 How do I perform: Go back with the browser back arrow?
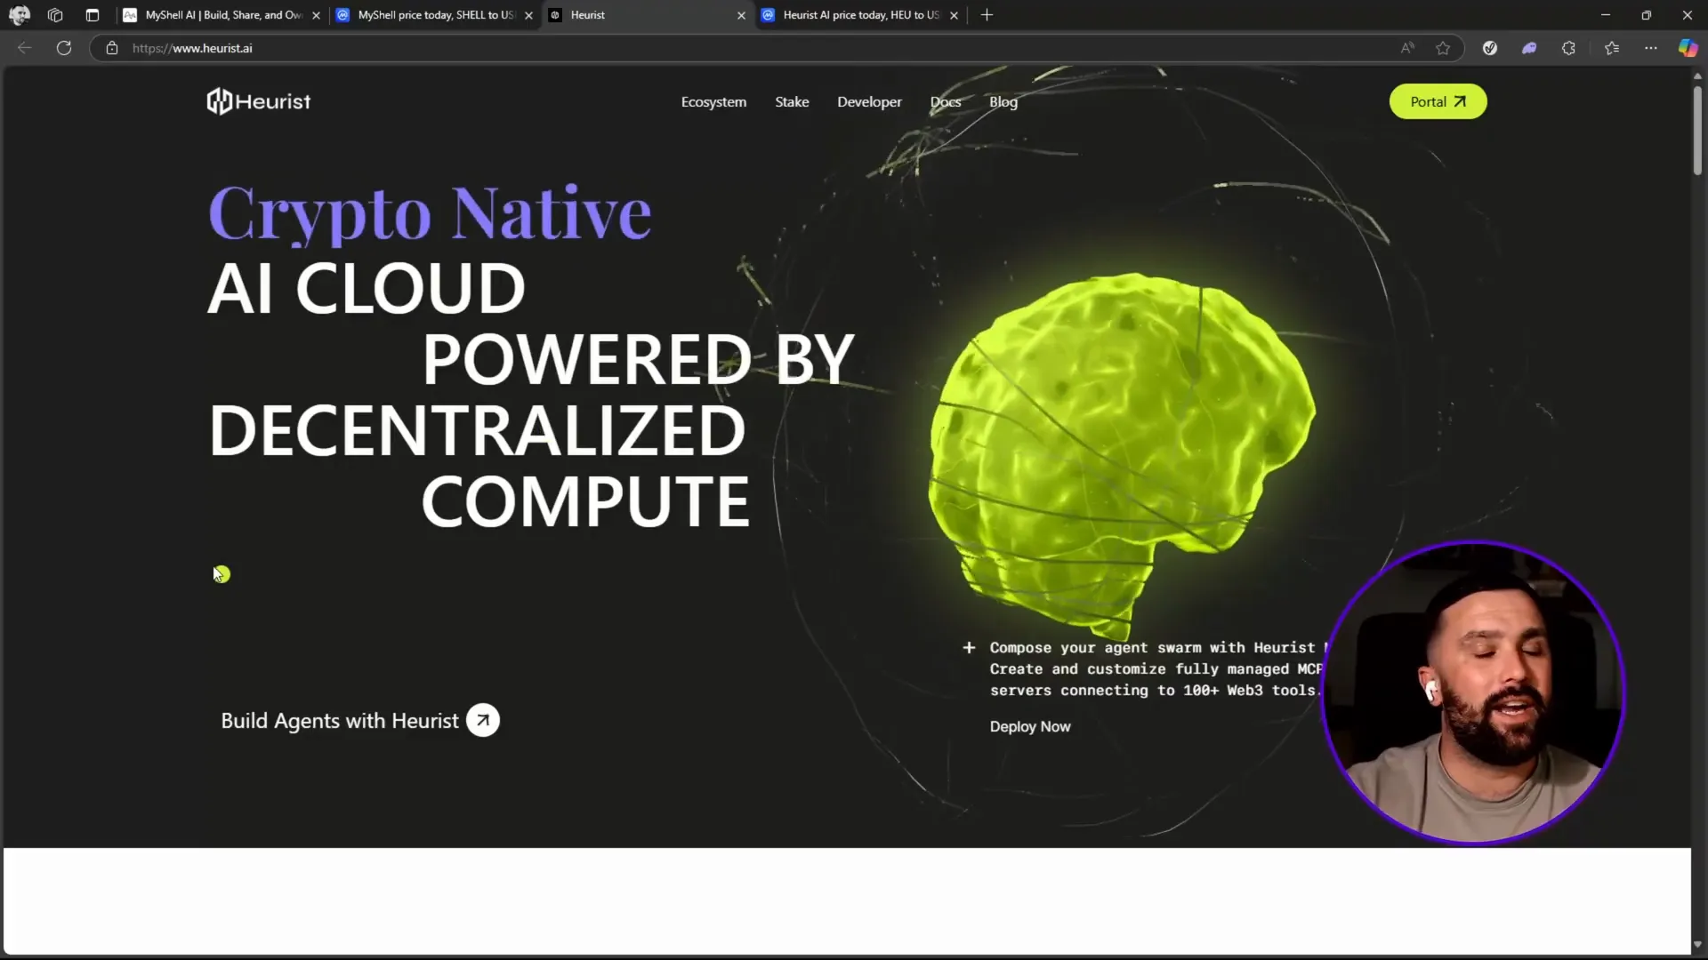click(25, 48)
